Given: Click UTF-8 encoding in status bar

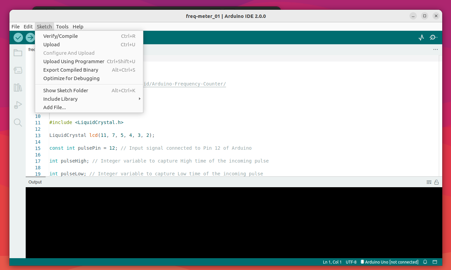Looking at the screenshot, I should point(351,262).
